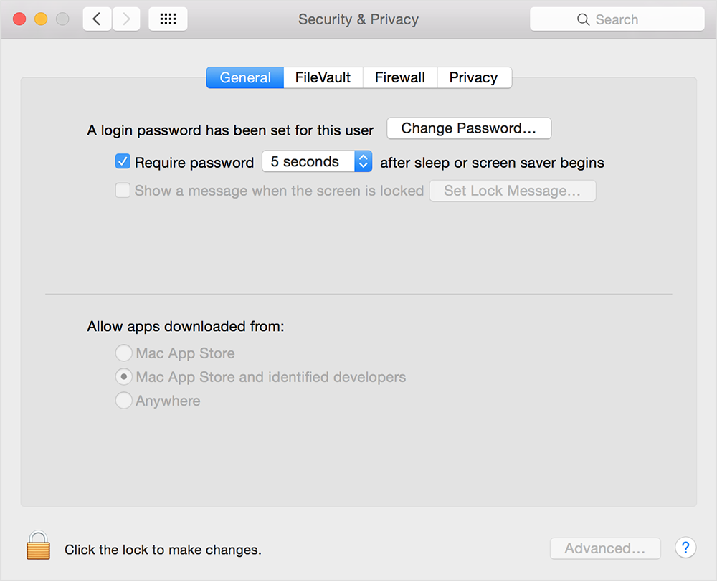The height and width of the screenshot is (582, 717).
Task: Open the FileVault tab
Action: (323, 77)
